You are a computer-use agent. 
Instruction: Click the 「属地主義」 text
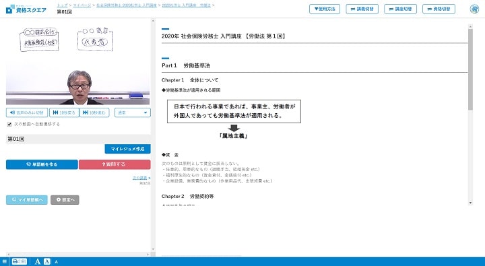pyautogui.click(x=233, y=136)
